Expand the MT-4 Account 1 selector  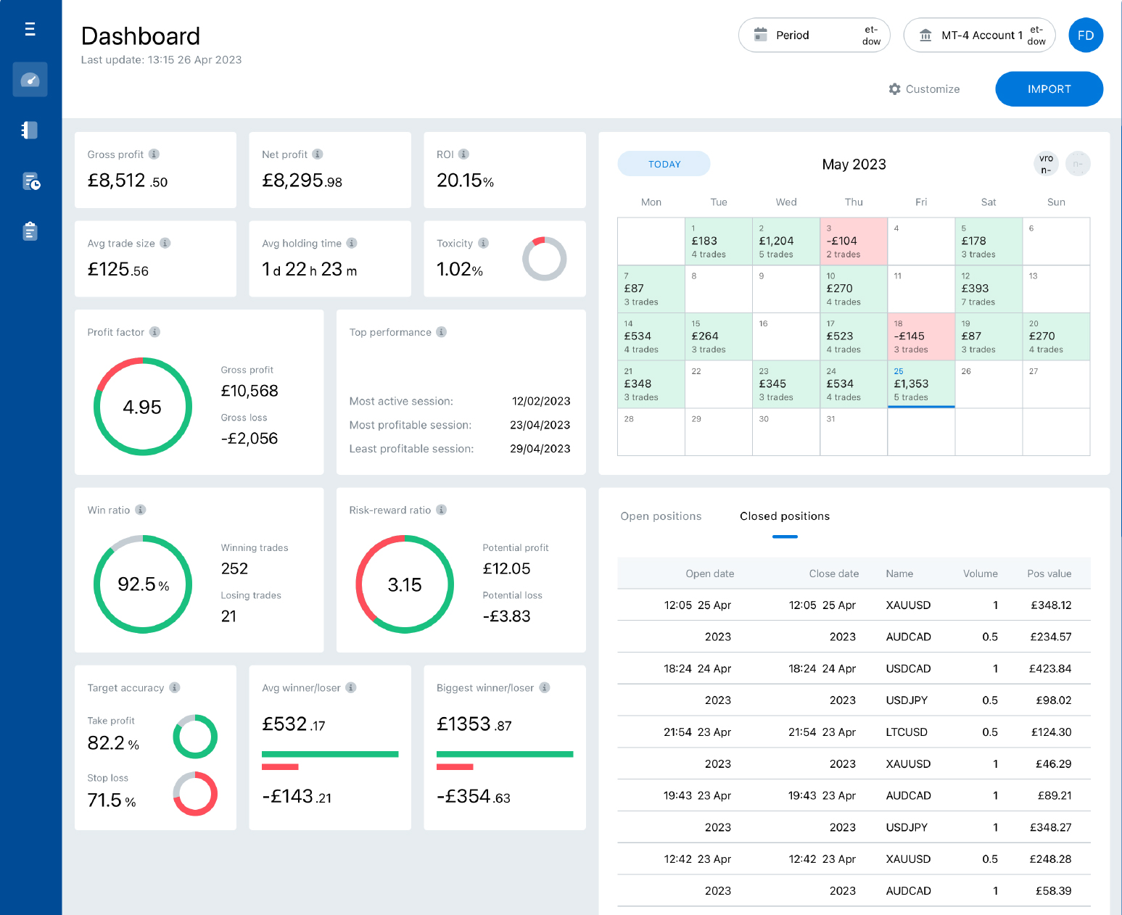(x=979, y=35)
